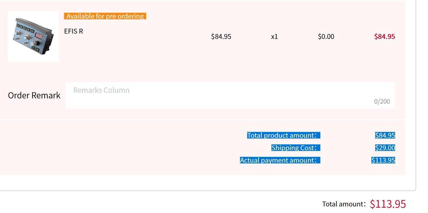The image size is (428, 213).
Task: Focus the Remarks Column text field
Action: coord(230,95)
